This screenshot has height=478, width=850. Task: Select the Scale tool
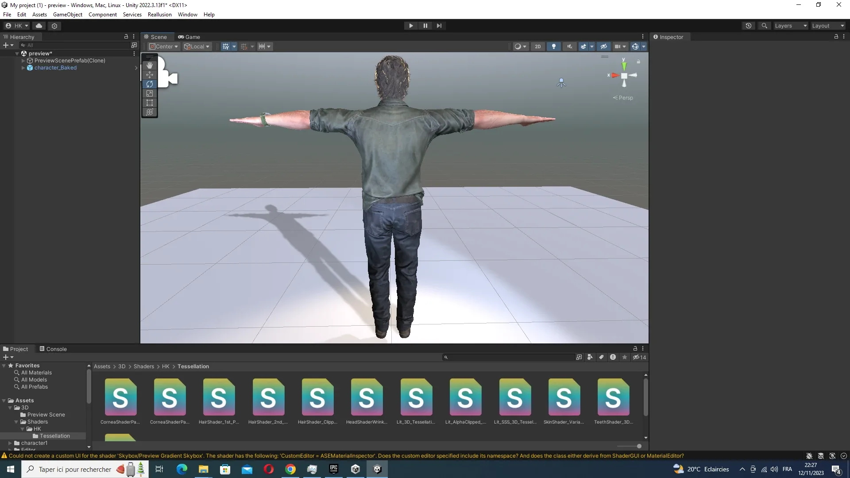pos(150,93)
